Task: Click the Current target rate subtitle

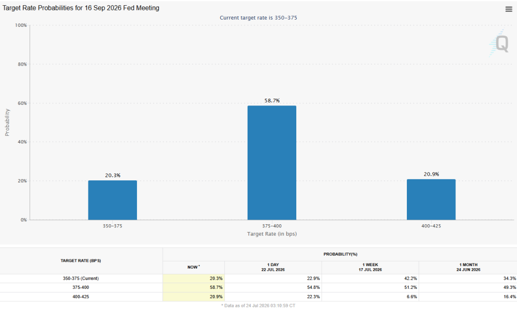Action: pyautogui.click(x=258, y=18)
